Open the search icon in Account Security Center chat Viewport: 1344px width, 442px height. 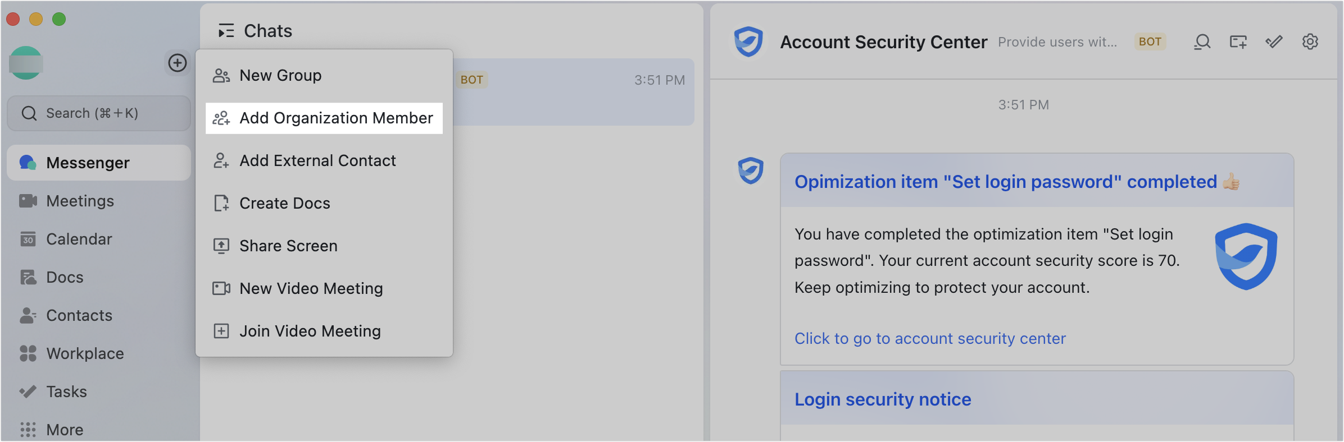tap(1202, 42)
